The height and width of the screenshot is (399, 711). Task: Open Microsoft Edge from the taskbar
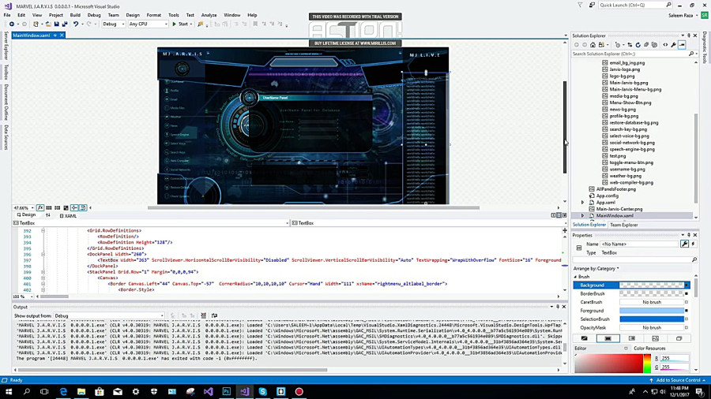63,391
